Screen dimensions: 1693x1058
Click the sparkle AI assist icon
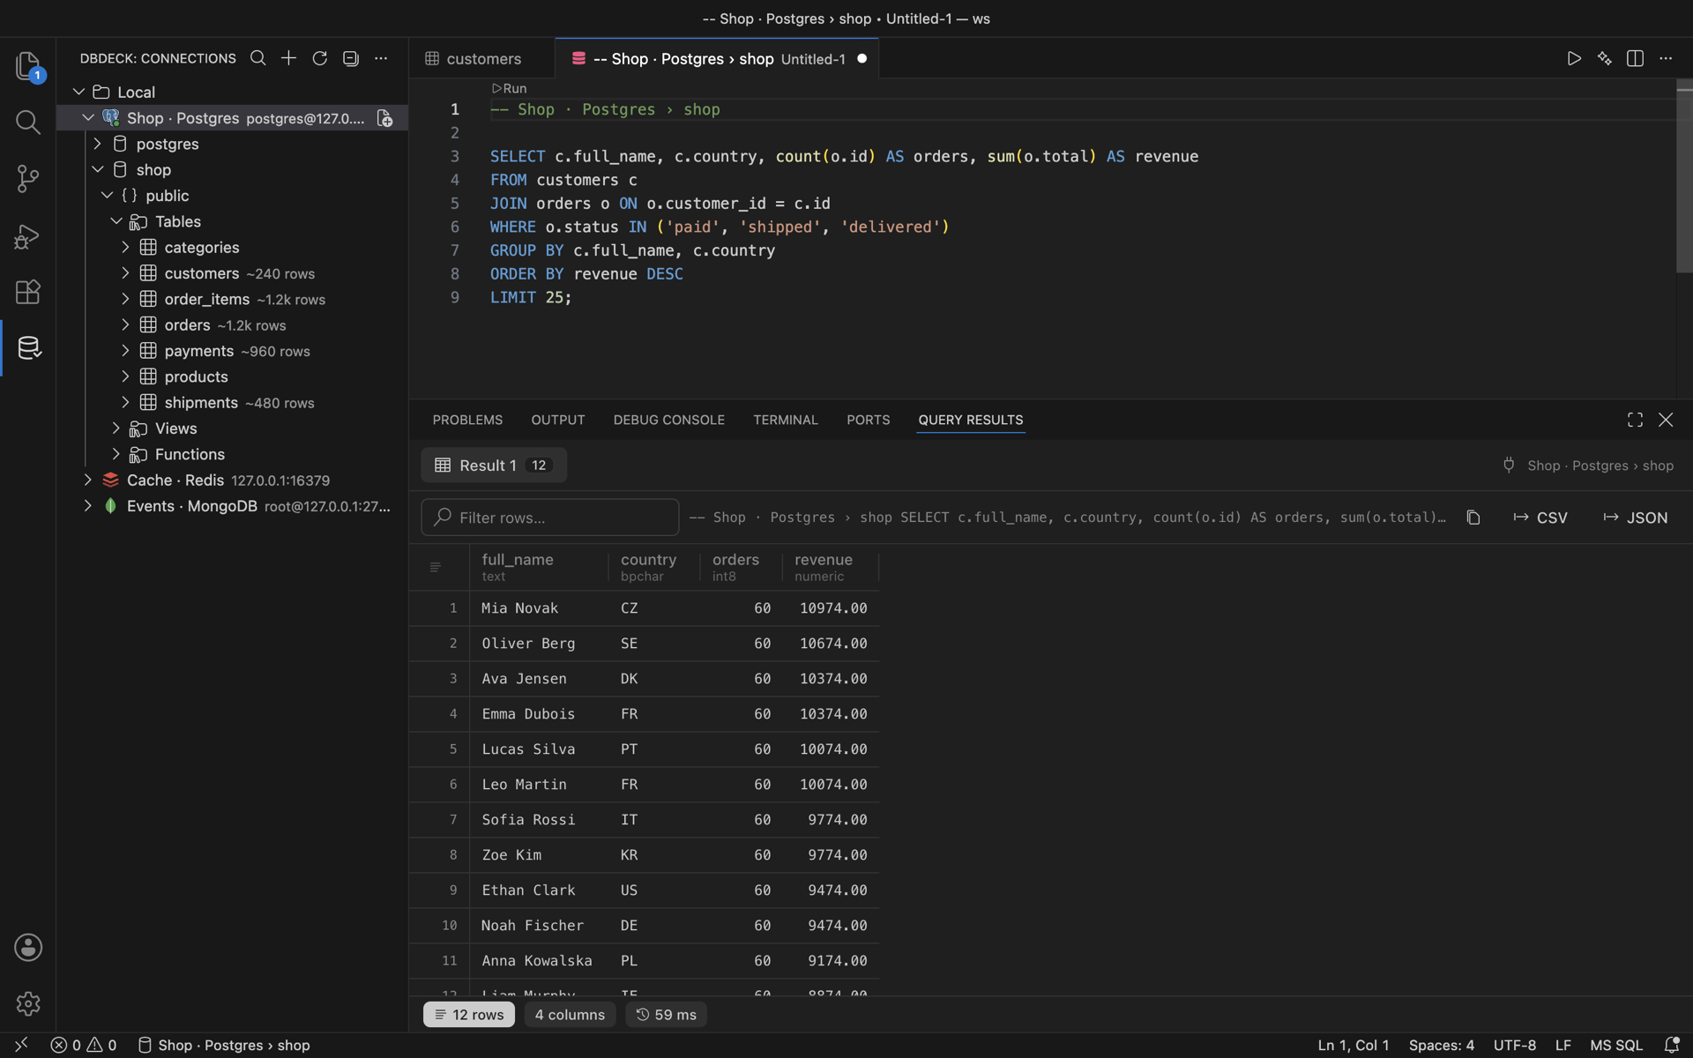pyautogui.click(x=1605, y=58)
